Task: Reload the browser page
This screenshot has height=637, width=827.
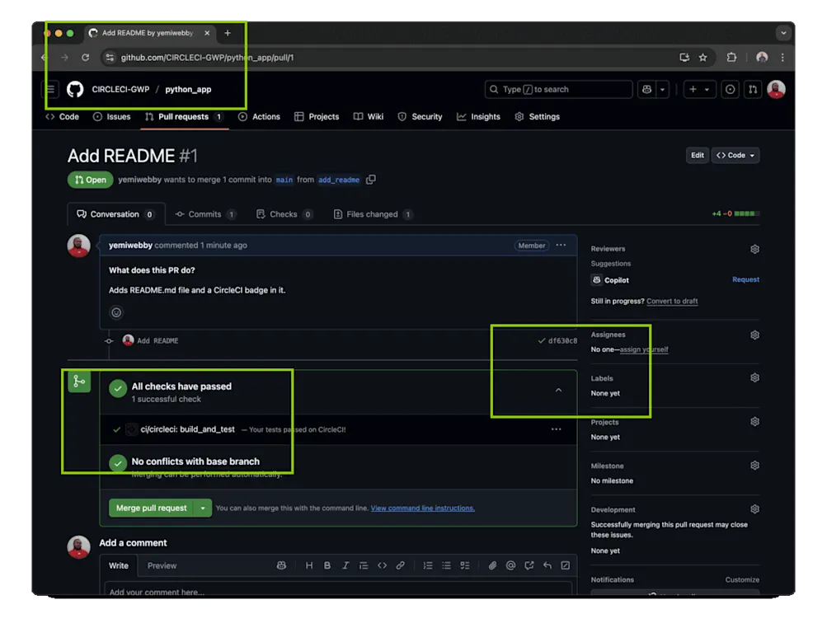Action: pyautogui.click(x=85, y=58)
